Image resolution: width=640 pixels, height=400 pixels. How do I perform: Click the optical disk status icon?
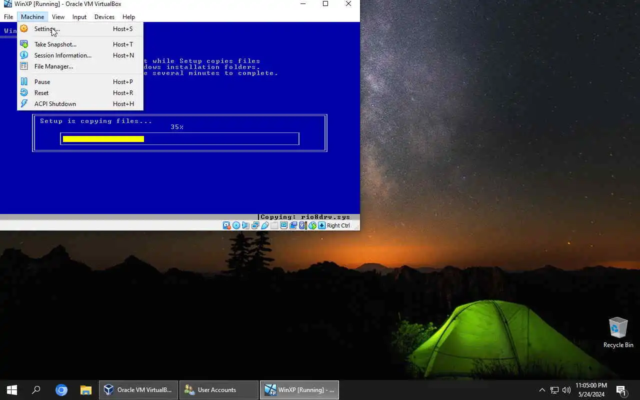tap(236, 225)
